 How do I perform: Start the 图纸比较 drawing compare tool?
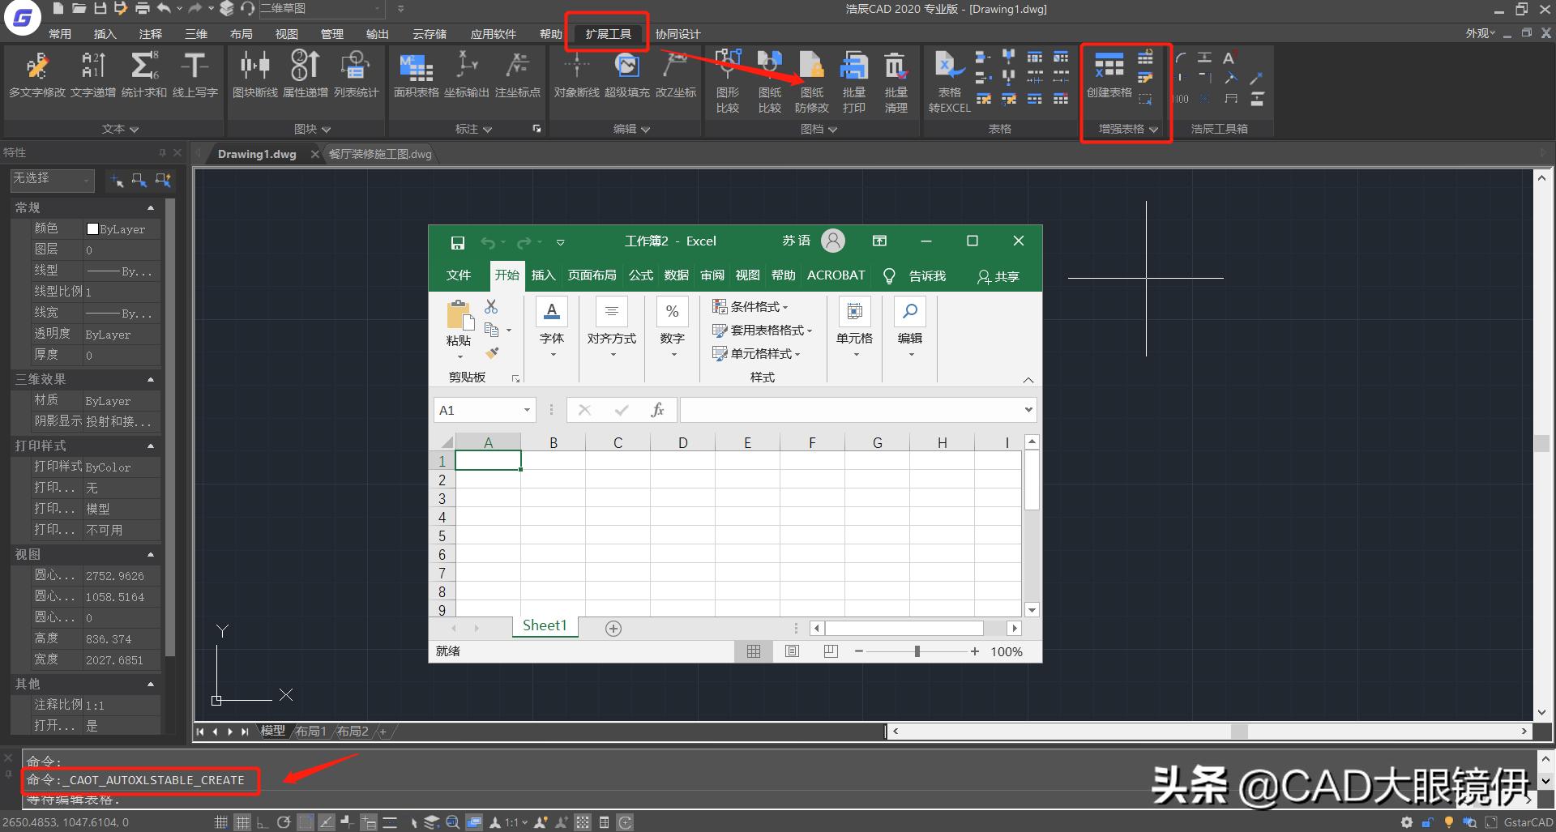(x=769, y=77)
